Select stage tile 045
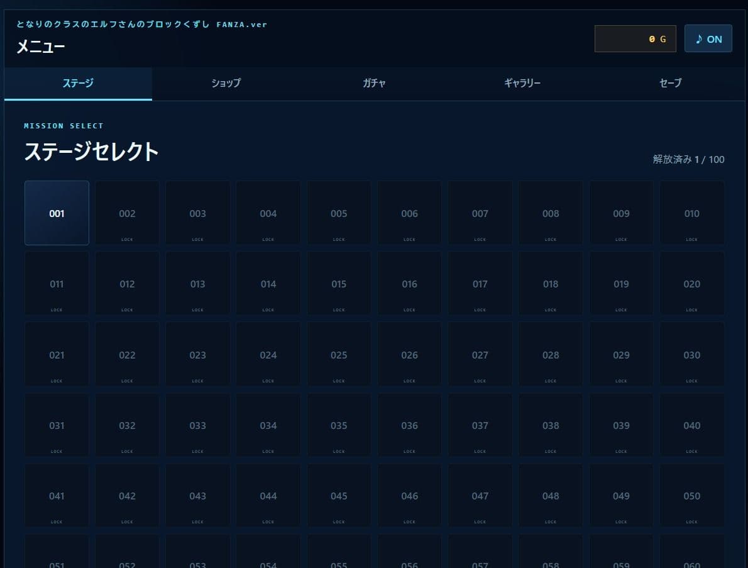The height and width of the screenshot is (568, 748). pyautogui.click(x=339, y=496)
